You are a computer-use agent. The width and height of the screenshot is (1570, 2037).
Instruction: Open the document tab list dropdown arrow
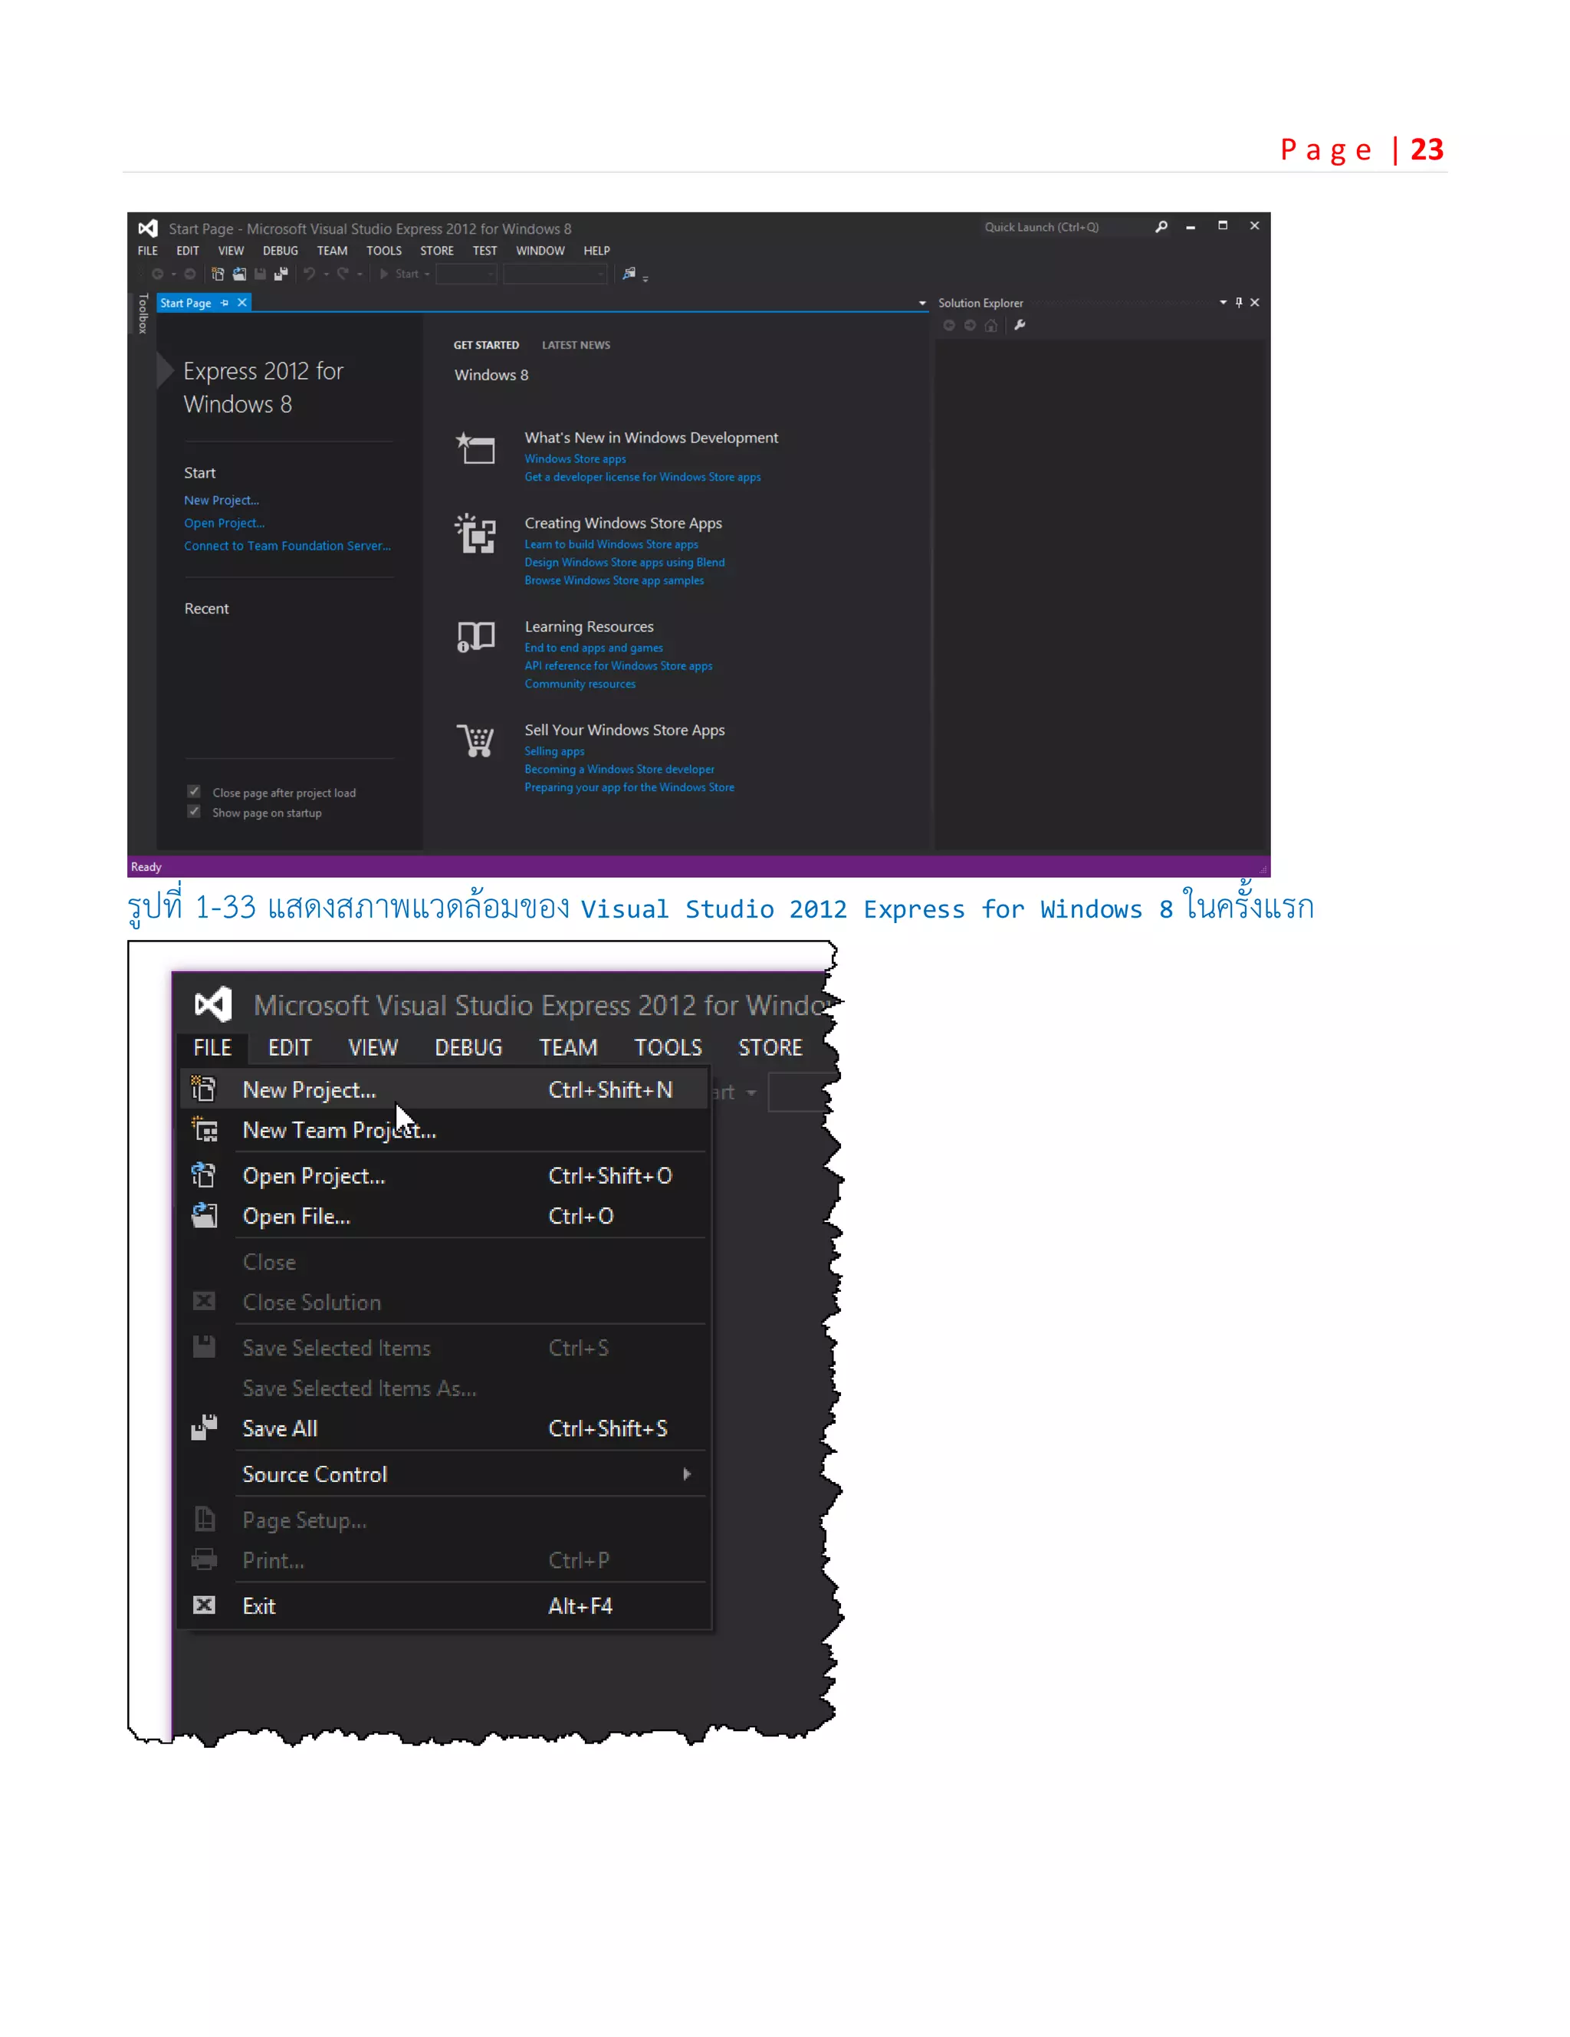(922, 303)
